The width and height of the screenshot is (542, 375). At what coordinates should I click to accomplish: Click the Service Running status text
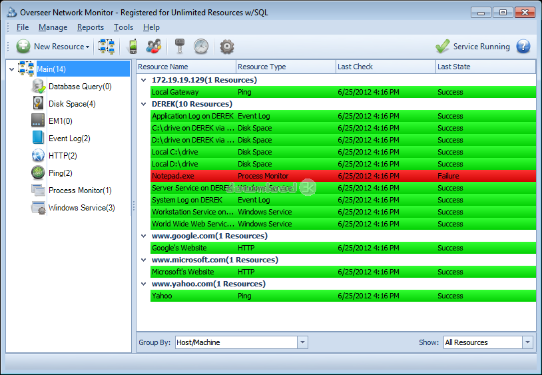(x=481, y=47)
